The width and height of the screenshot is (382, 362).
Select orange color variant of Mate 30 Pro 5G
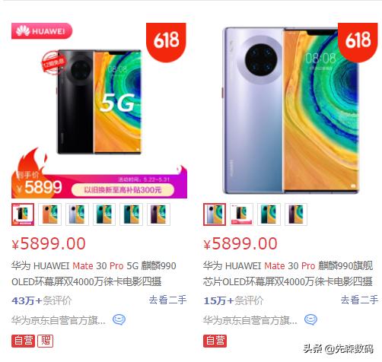(49, 214)
